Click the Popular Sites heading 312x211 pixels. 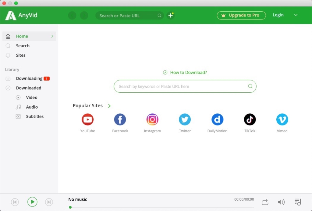(87, 106)
